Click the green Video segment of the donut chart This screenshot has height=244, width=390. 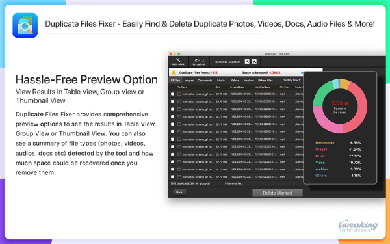(x=322, y=93)
